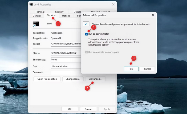Click the cmd shortcut icon in Properties
The width and height of the screenshot is (187, 114).
point(36,24)
